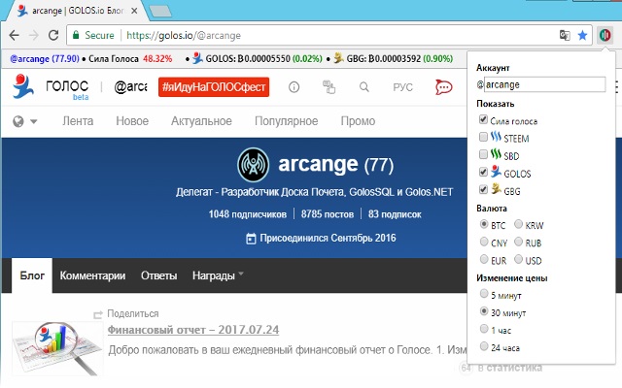Click the GBG icon in ticker bar
The image size is (622, 388).
pos(338,58)
